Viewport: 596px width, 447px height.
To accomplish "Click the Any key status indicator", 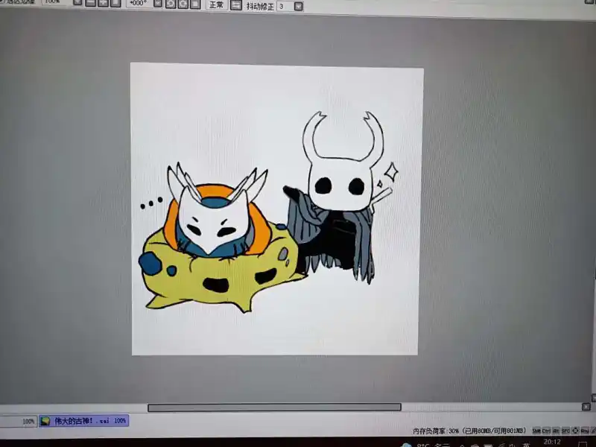I will (x=585, y=431).
